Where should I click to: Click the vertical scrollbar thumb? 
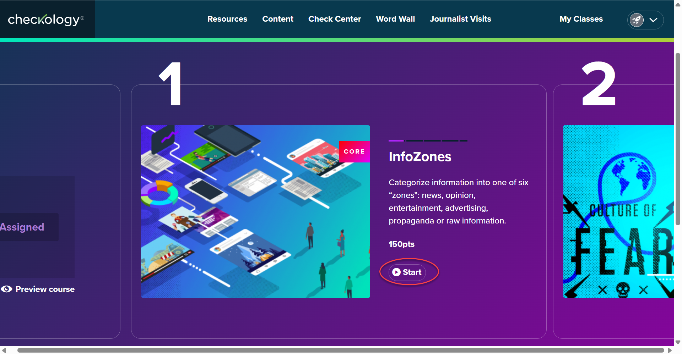click(x=678, y=139)
